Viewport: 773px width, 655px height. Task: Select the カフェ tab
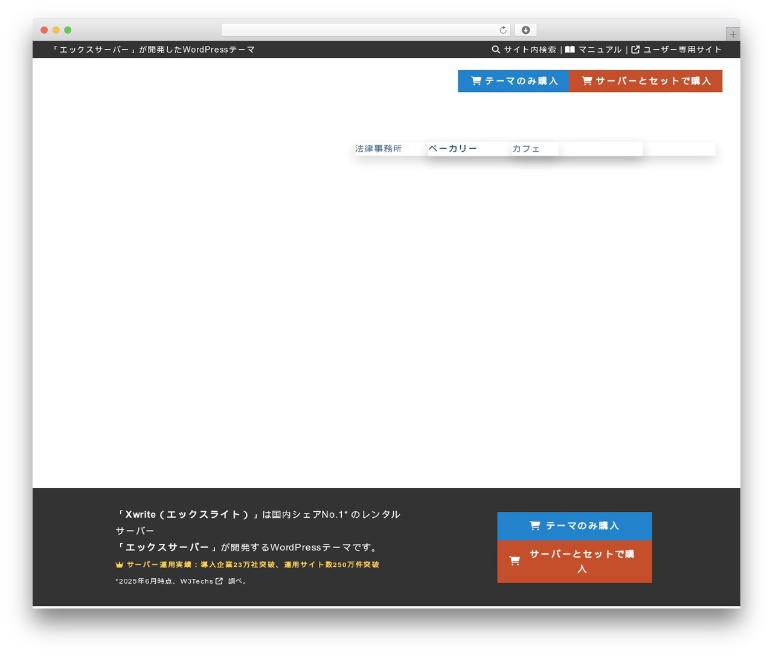coord(526,149)
